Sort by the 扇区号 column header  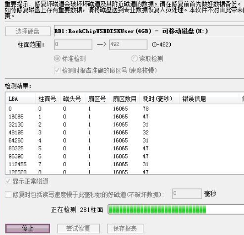click(x=97, y=99)
